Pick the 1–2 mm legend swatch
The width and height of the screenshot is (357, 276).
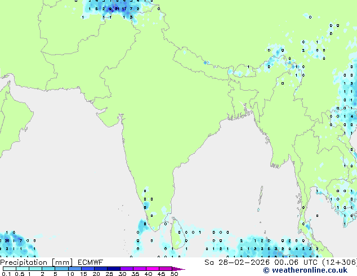35,269
